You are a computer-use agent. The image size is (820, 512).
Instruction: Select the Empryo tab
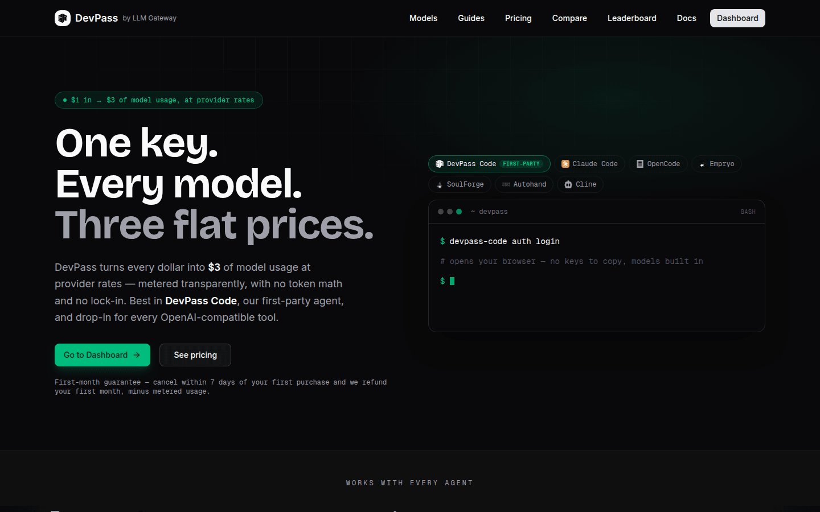click(716, 164)
